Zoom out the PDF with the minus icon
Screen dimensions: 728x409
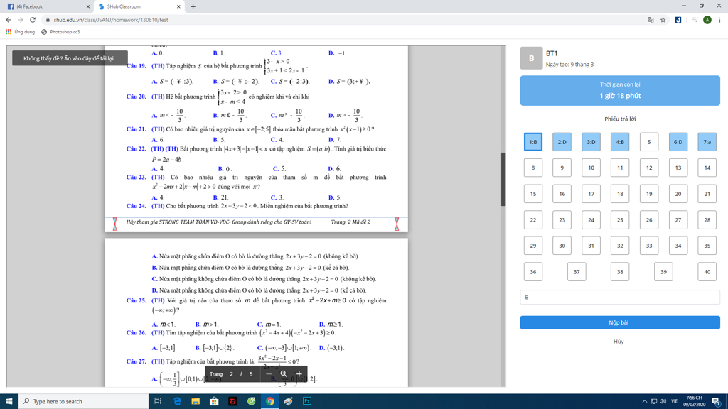tap(268, 373)
